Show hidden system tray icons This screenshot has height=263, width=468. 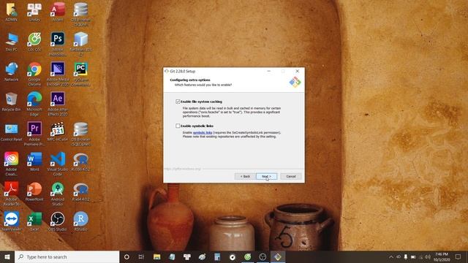pos(391,256)
